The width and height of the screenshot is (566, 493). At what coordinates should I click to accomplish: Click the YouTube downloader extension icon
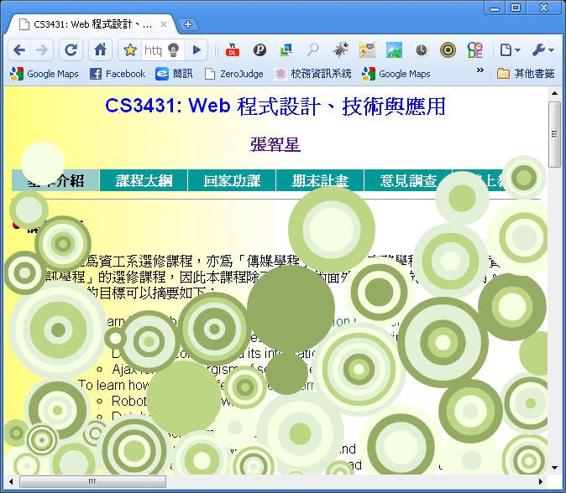click(x=233, y=50)
